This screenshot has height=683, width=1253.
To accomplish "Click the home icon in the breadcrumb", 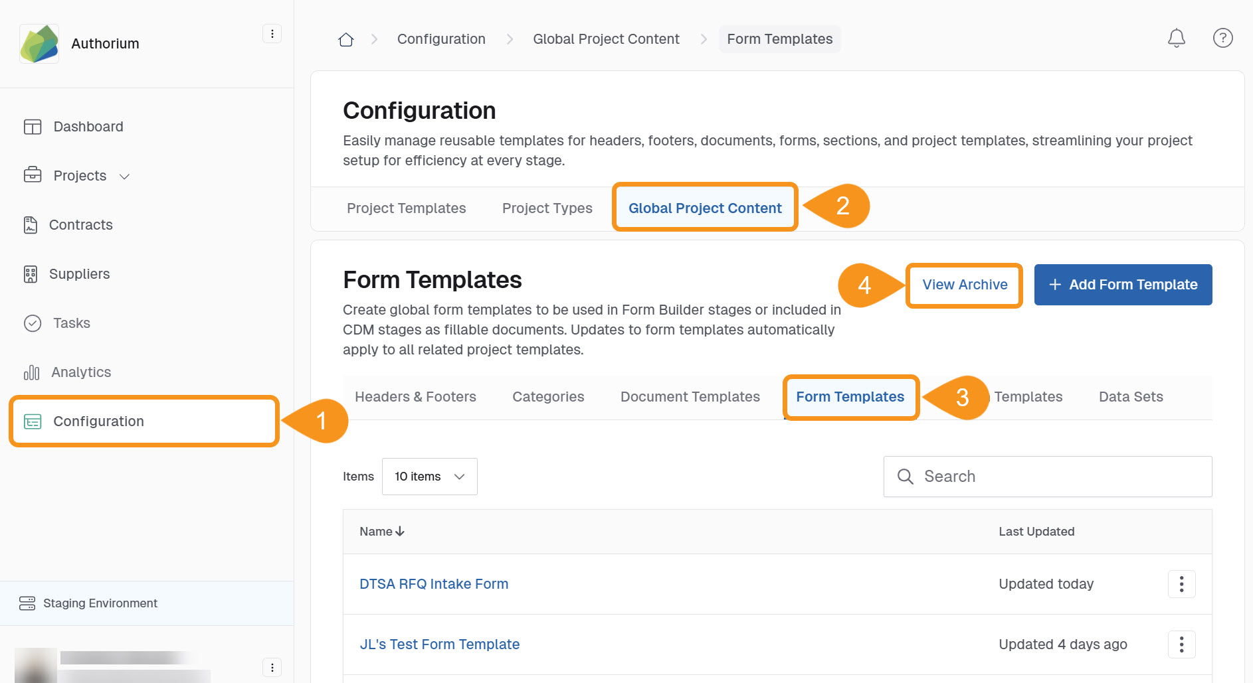I will tap(345, 38).
